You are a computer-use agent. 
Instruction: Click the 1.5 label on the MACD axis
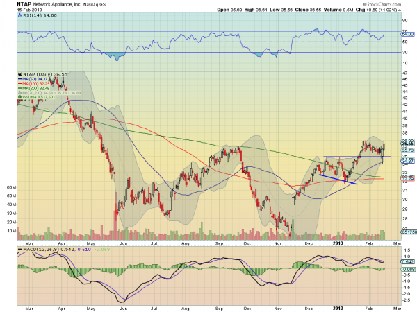(x=407, y=250)
